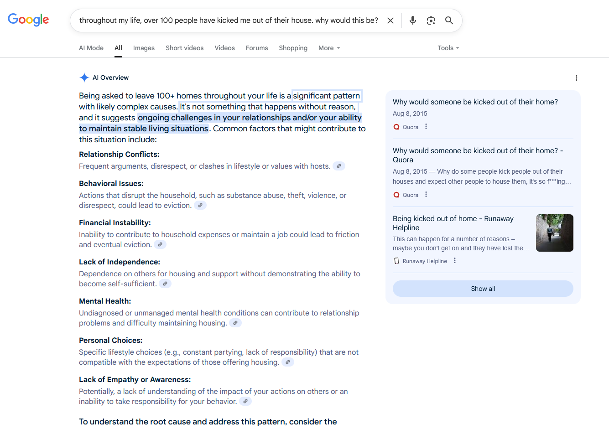This screenshot has width=609, height=429.
Task: Expand the Tools dropdown
Action: coord(448,48)
